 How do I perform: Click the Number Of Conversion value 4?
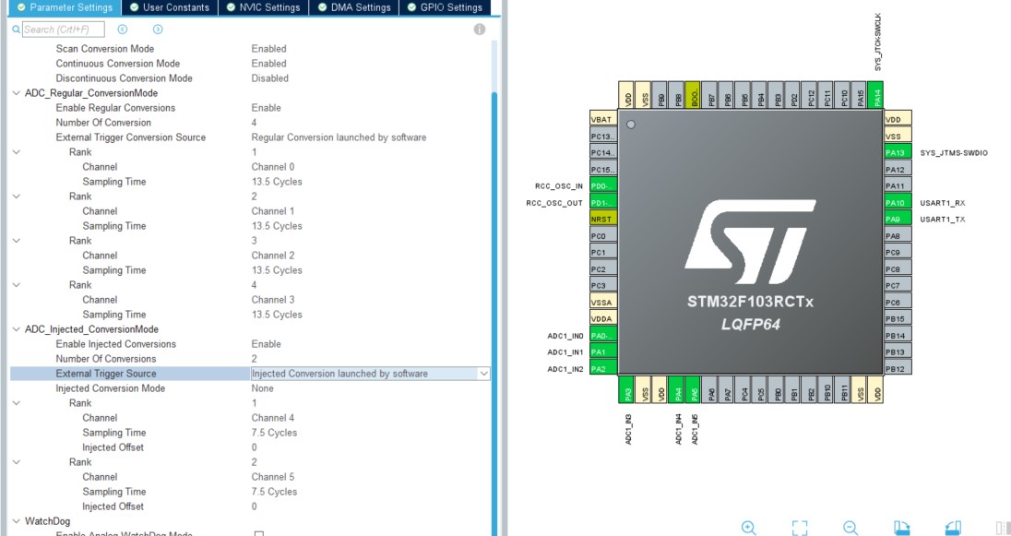[254, 123]
